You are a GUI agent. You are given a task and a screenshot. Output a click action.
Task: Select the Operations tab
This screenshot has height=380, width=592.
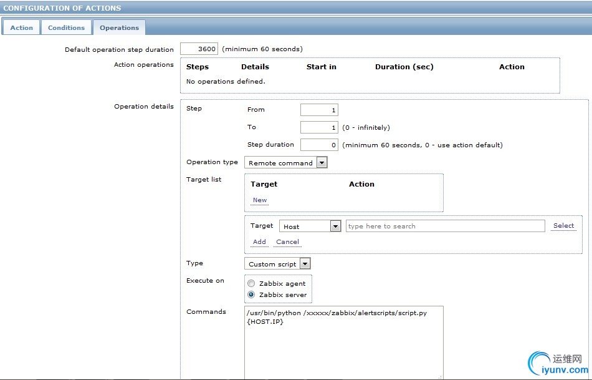(119, 27)
